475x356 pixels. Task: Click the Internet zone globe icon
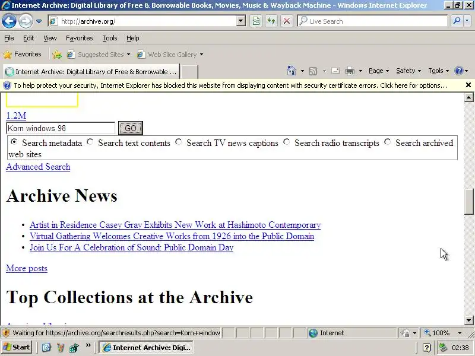(313, 333)
